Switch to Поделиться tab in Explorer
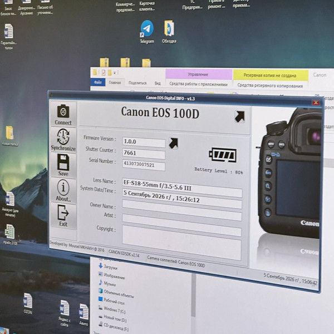This screenshot has height=334, width=334. (137, 83)
